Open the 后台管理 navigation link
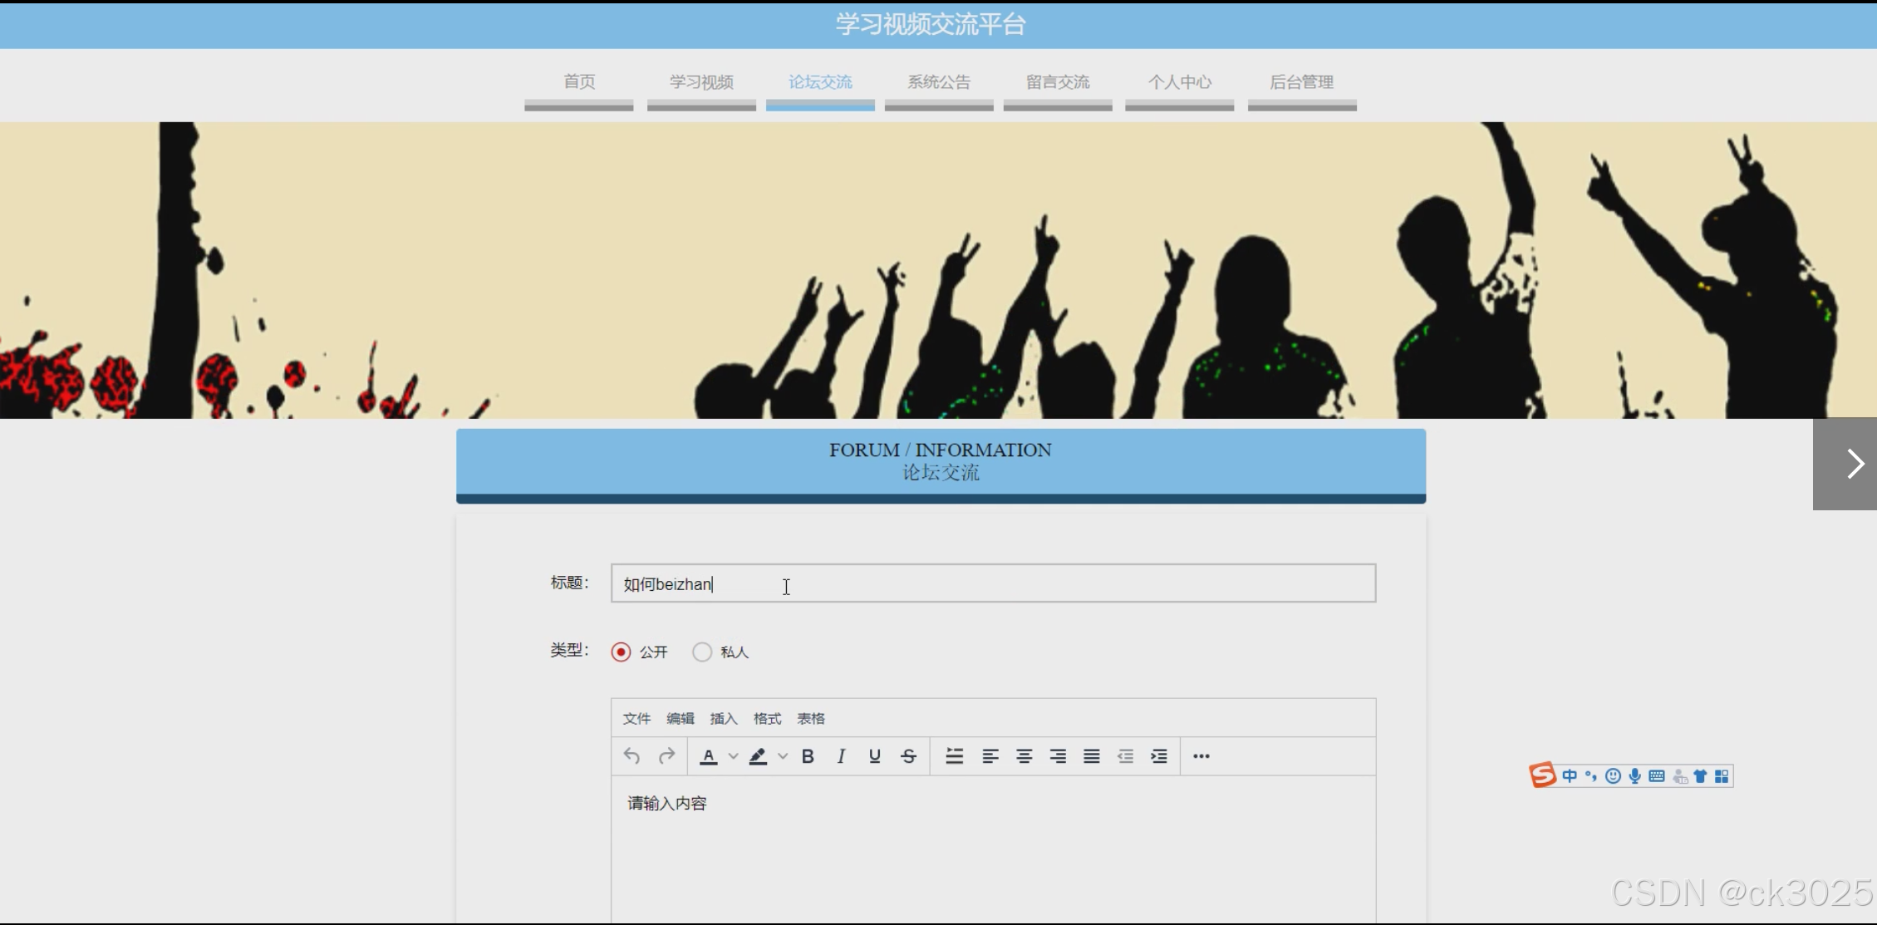Viewport: 1877px width, 925px height. click(x=1301, y=82)
